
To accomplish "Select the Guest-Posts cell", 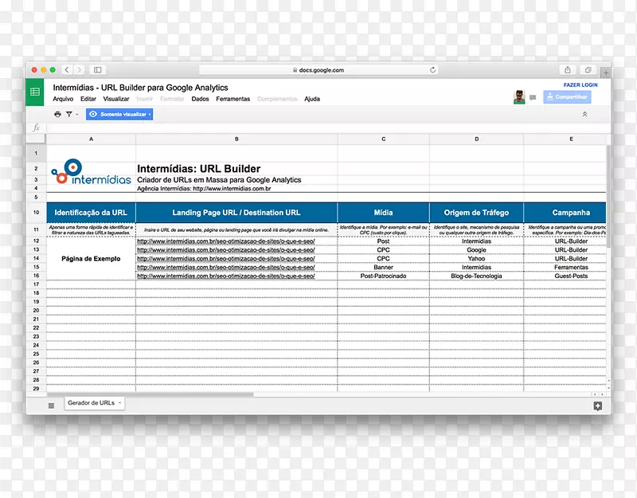I will coord(565,276).
